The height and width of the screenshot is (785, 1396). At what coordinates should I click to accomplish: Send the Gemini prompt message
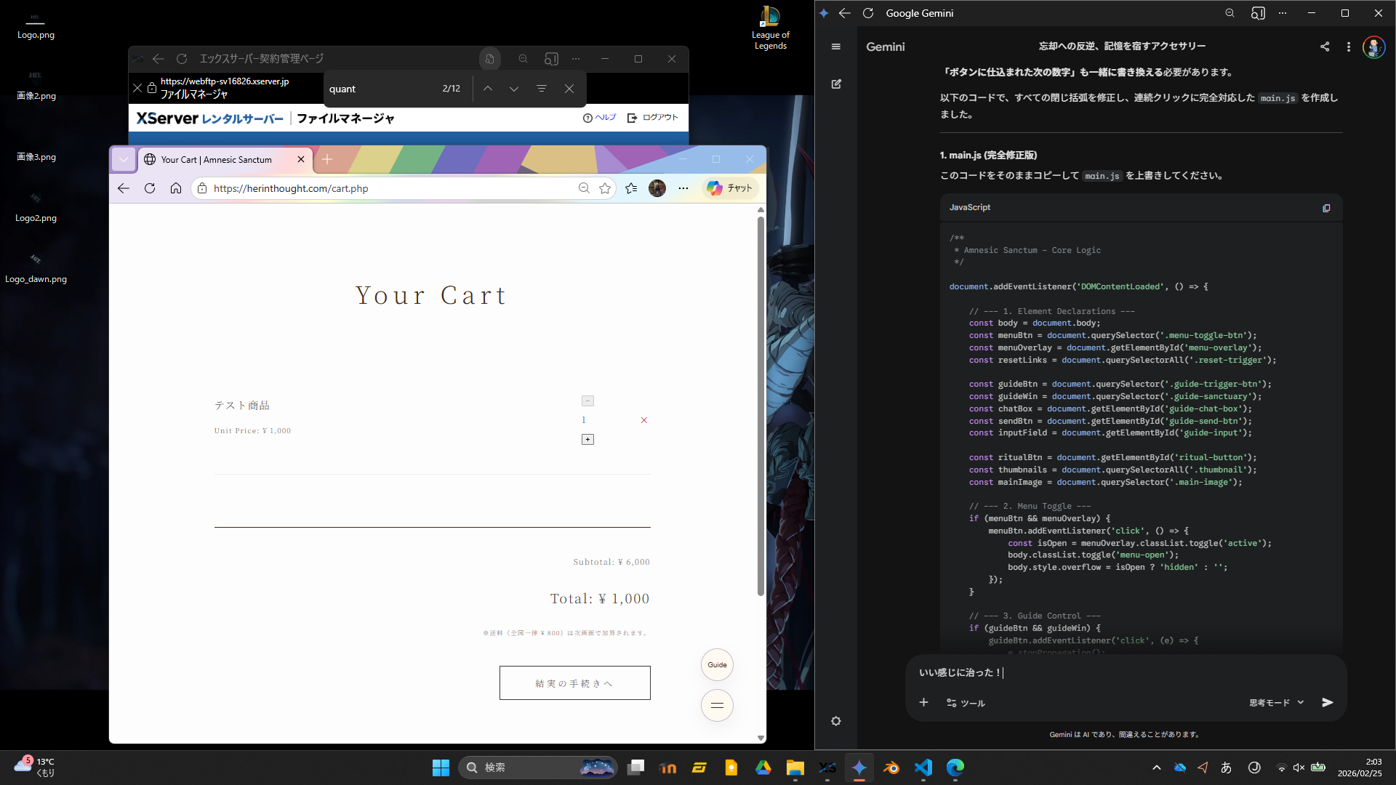[x=1327, y=702]
